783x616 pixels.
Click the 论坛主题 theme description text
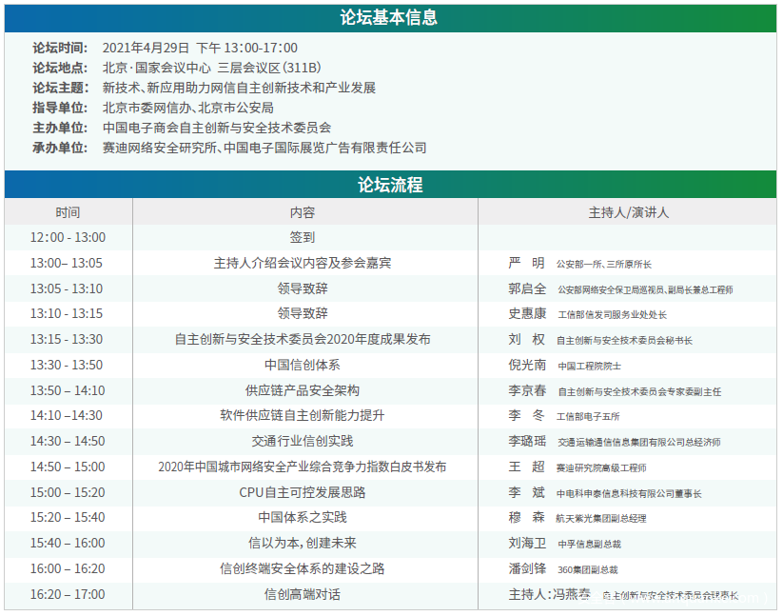pos(239,88)
